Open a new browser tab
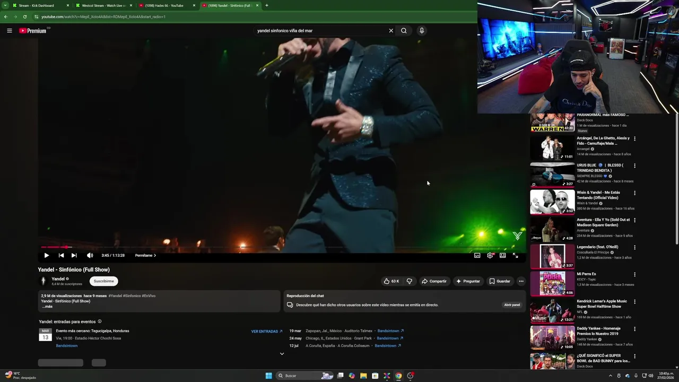Viewport: 679px width, 382px height. tap(267, 5)
